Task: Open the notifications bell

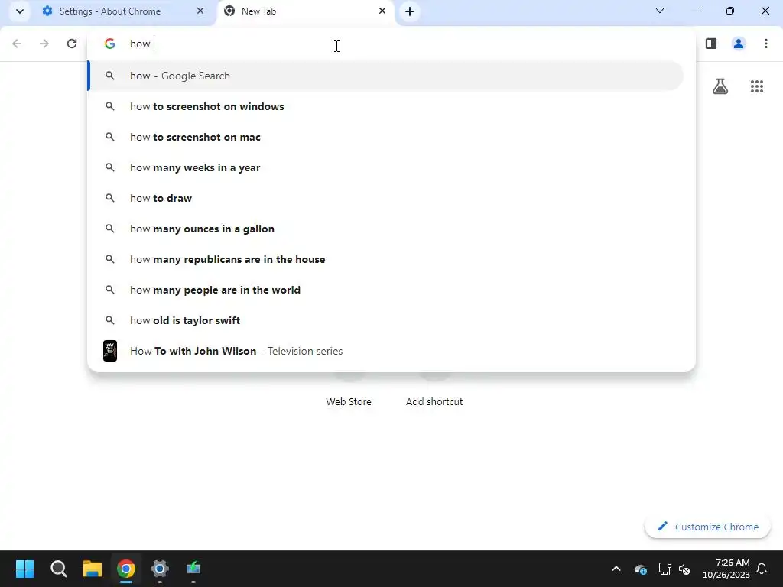Action: pos(762,569)
